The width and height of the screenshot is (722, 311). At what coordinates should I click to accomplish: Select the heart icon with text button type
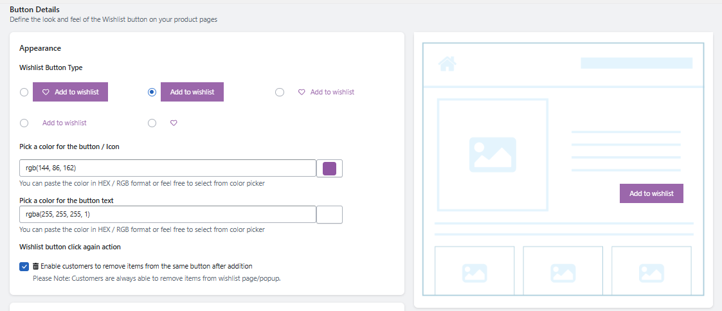(x=24, y=92)
